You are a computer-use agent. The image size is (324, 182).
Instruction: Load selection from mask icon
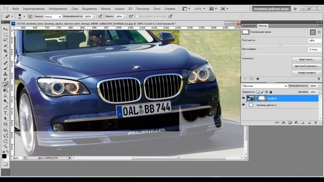245,79
